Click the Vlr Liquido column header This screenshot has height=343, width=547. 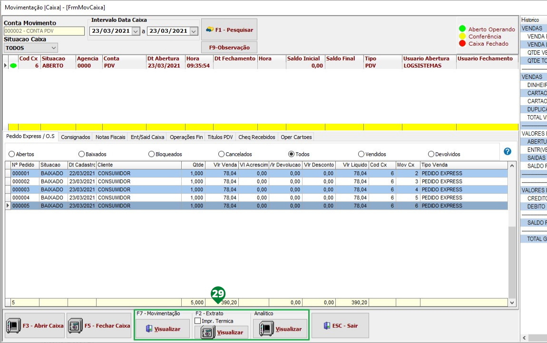point(352,165)
